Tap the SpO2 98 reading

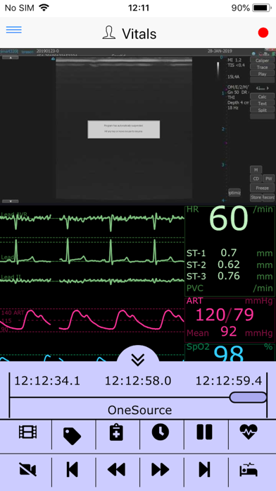coord(229,353)
